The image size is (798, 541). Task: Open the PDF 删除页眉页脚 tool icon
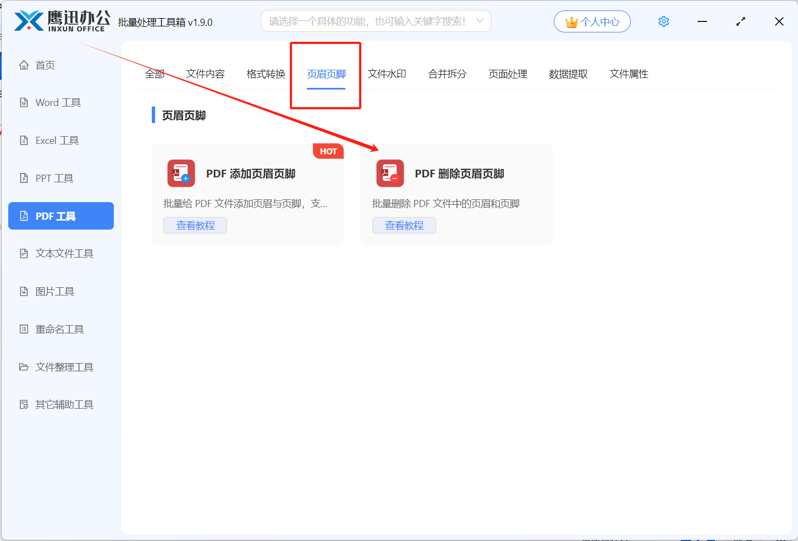389,173
